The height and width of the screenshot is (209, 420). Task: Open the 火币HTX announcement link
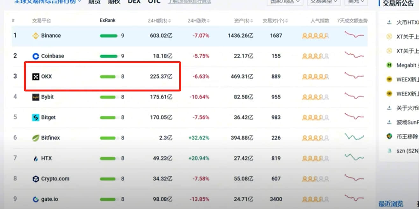408,23
